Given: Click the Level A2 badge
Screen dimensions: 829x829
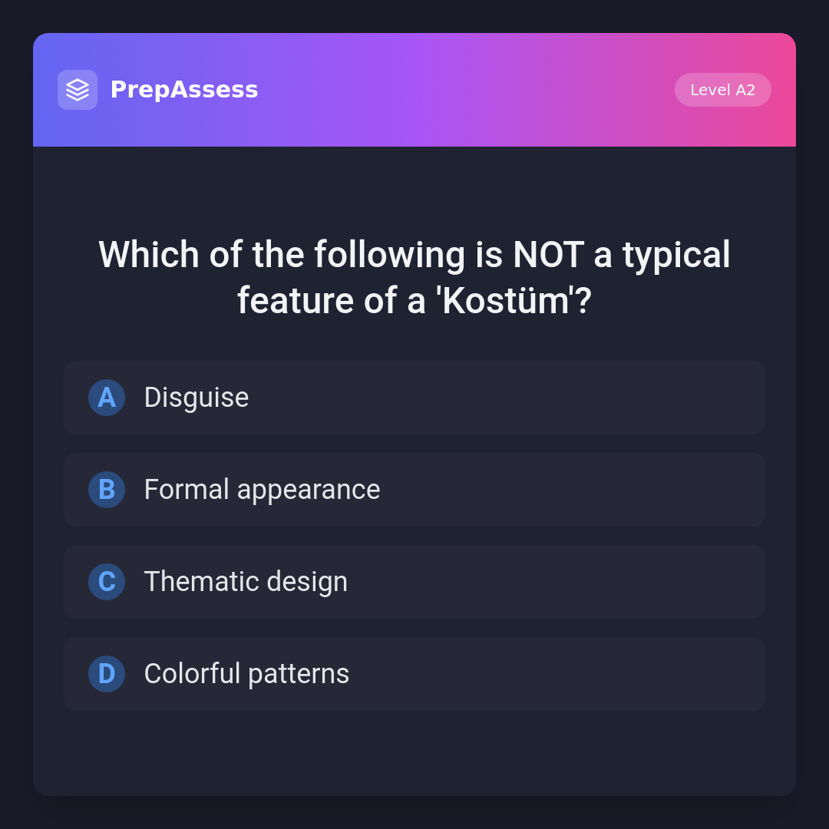Looking at the screenshot, I should (722, 90).
